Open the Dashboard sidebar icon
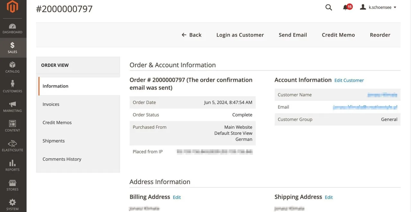 click(x=13, y=26)
